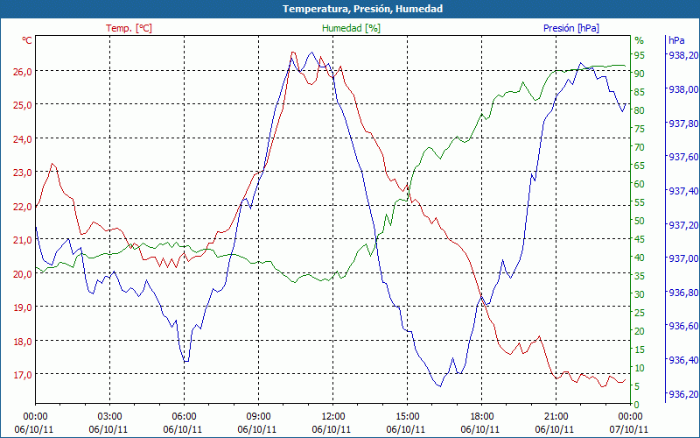Click humidity axis value 85
The width and height of the screenshot is (700, 438).
pyautogui.click(x=640, y=92)
